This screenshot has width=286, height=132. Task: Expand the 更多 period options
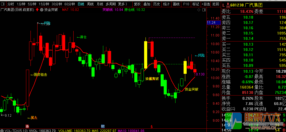(122, 4)
